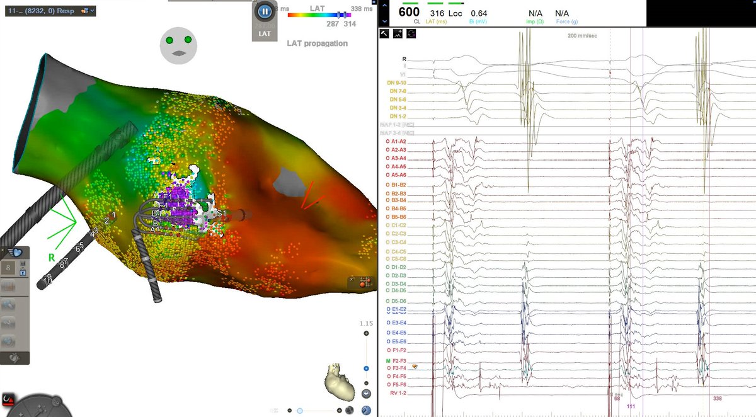Click the fast-heart icon at side panel top

click(16, 253)
